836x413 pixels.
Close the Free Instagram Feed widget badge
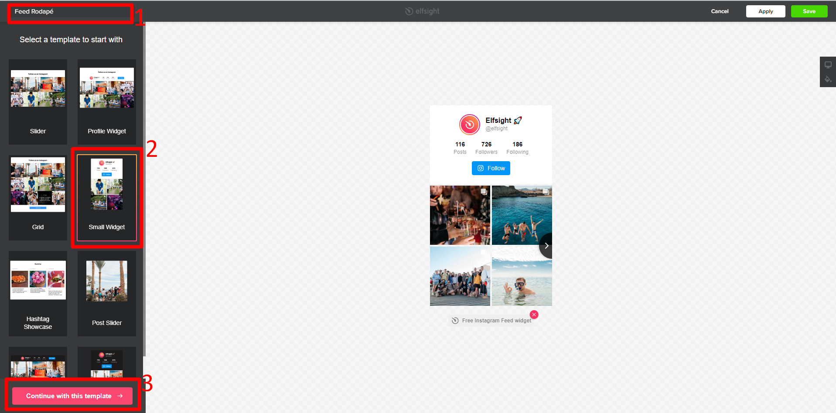[534, 315]
